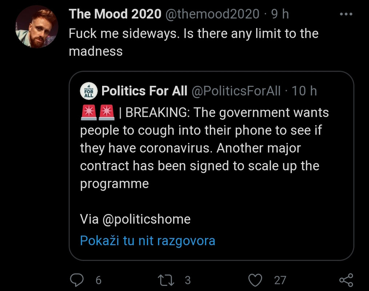This screenshot has height=291, width=369.
Task: Show thread via Pokaži tu nit razgovora
Action: coord(148,240)
